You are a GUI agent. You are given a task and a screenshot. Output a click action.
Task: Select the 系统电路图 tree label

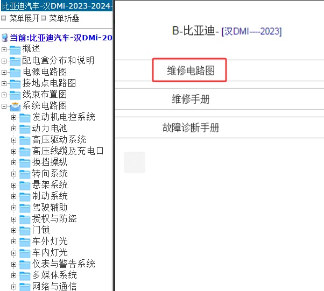45,105
